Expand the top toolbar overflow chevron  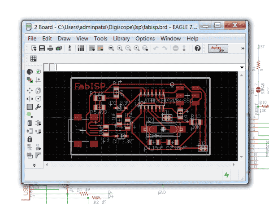(243, 49)
